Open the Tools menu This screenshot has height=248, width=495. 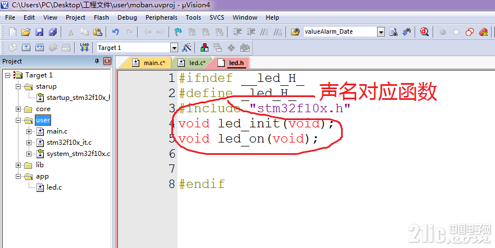click(x=193, y=17)
